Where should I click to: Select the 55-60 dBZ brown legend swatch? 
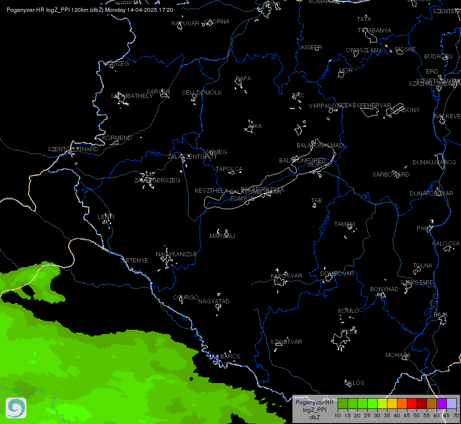click(432, 404)
